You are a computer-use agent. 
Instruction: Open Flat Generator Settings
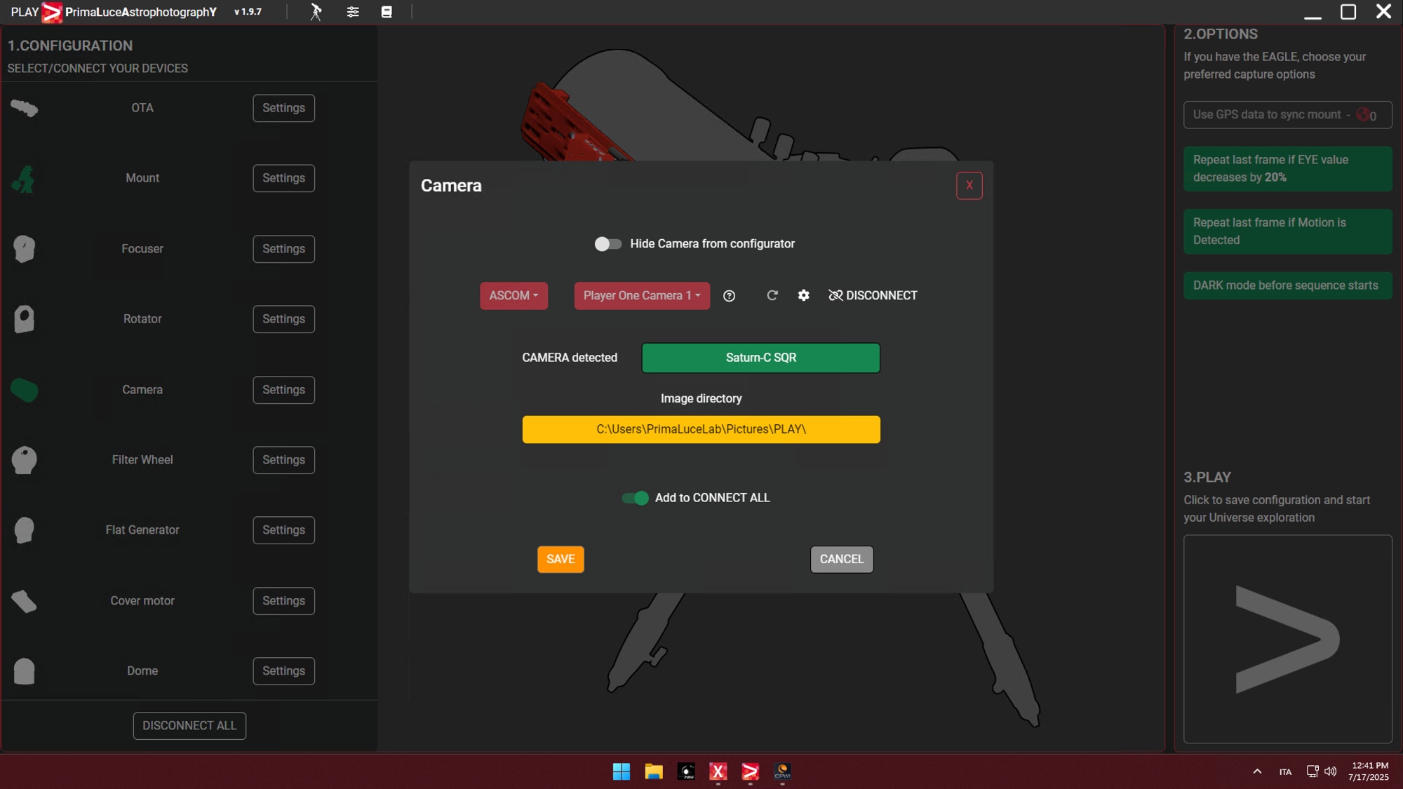click(283, 530)
